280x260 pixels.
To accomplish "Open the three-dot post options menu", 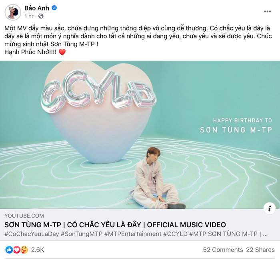I will coord(267,12).
